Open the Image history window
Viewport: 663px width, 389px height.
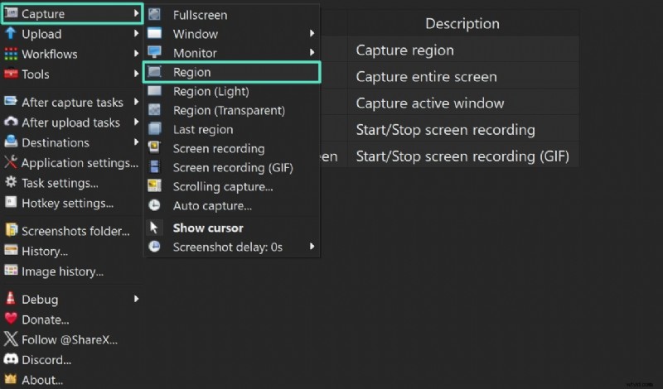point(62,271)
